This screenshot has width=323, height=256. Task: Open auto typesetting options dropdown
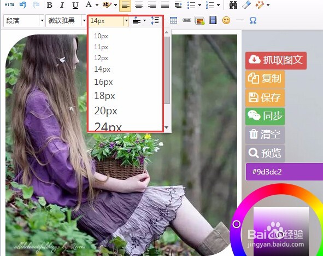pos(268,5)
